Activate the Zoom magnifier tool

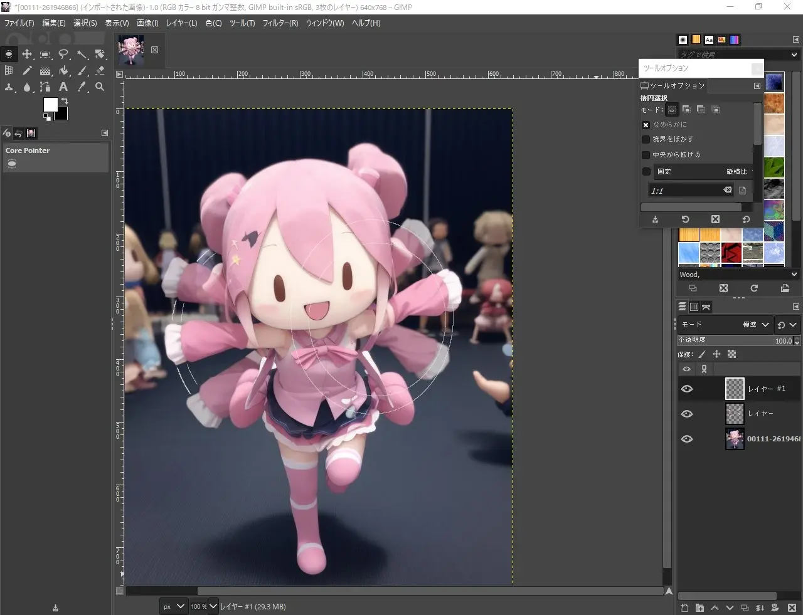[100, 87]
